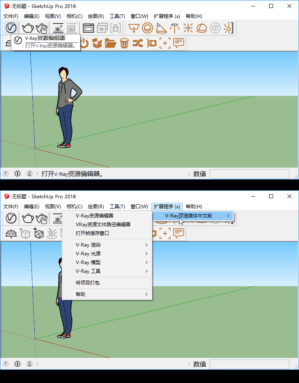The height and width of the screenshot is (383, 299).
Task: Add V-Ray infinite plane icon
Action: [x=11, y=233]
